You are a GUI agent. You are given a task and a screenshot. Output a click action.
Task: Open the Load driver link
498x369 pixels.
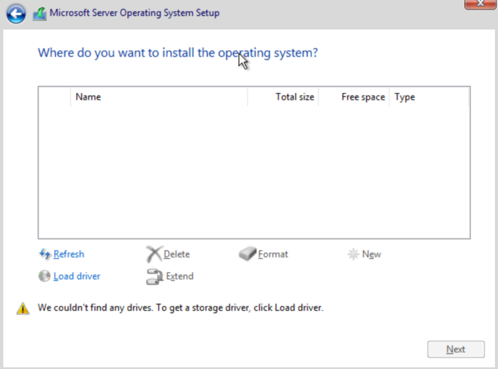click(77, 276)
